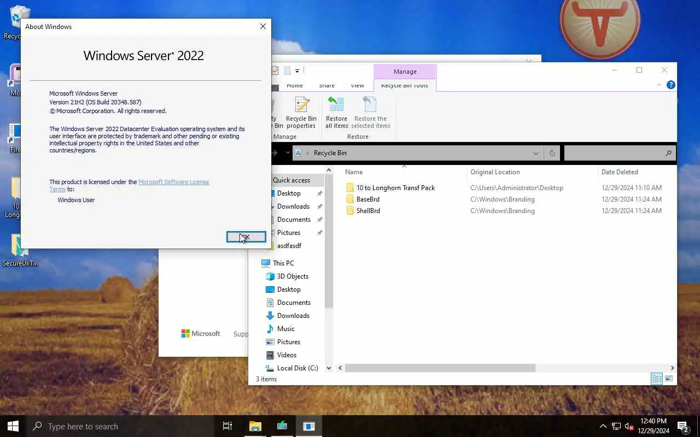This screenshot has width=700, height=437.
Task: Open Videos under This PC
Action: click(x=287, y=355)
